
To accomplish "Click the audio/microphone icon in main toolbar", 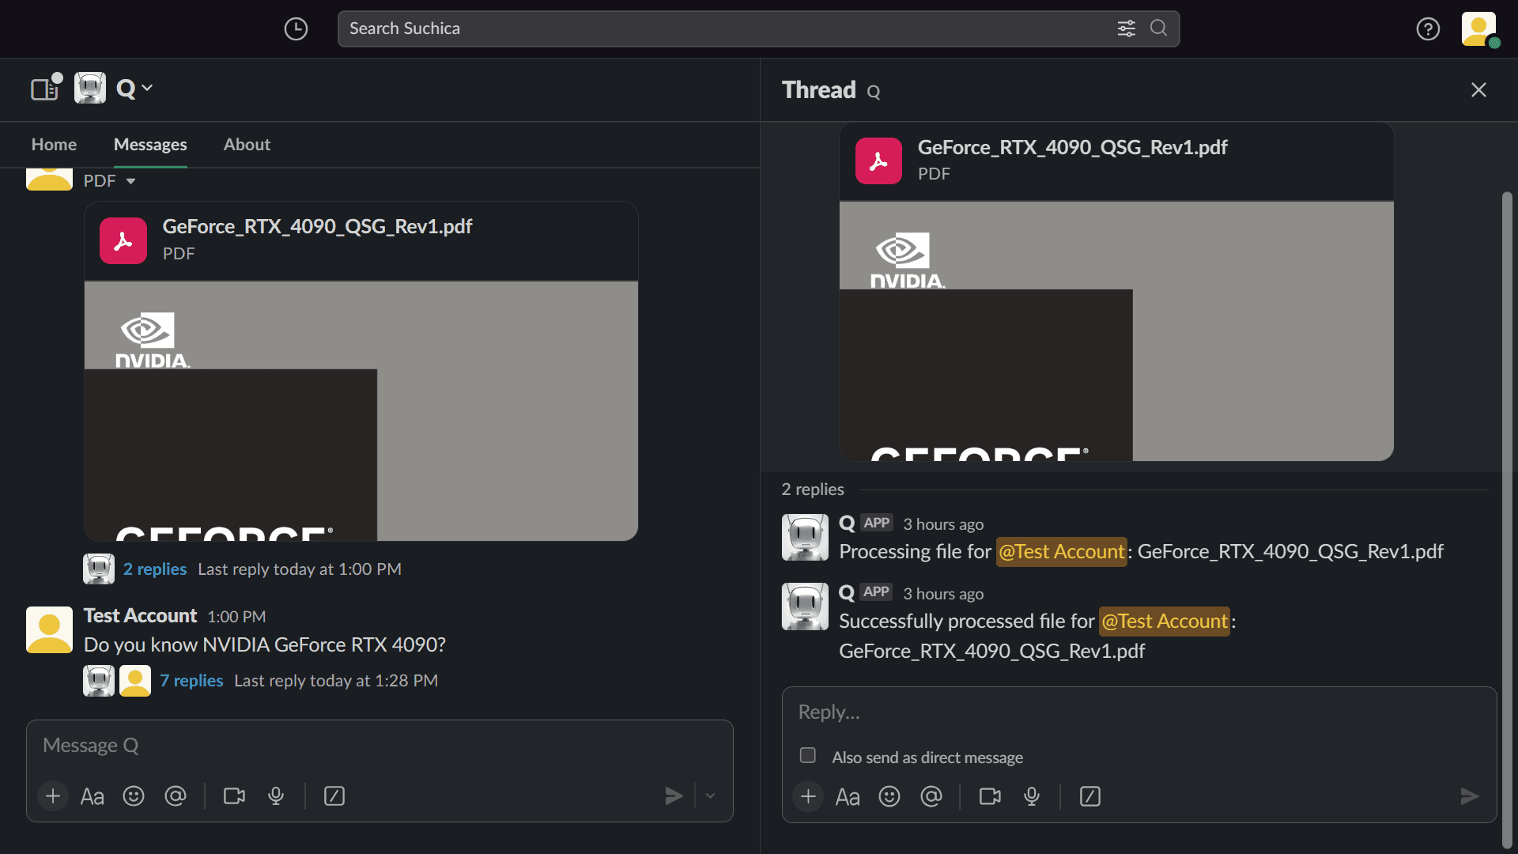I will pyautogui.click(x=276, y=795).
